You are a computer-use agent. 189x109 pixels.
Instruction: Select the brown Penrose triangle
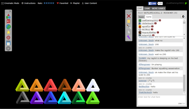pyautogui.click(x=65, y=85)
